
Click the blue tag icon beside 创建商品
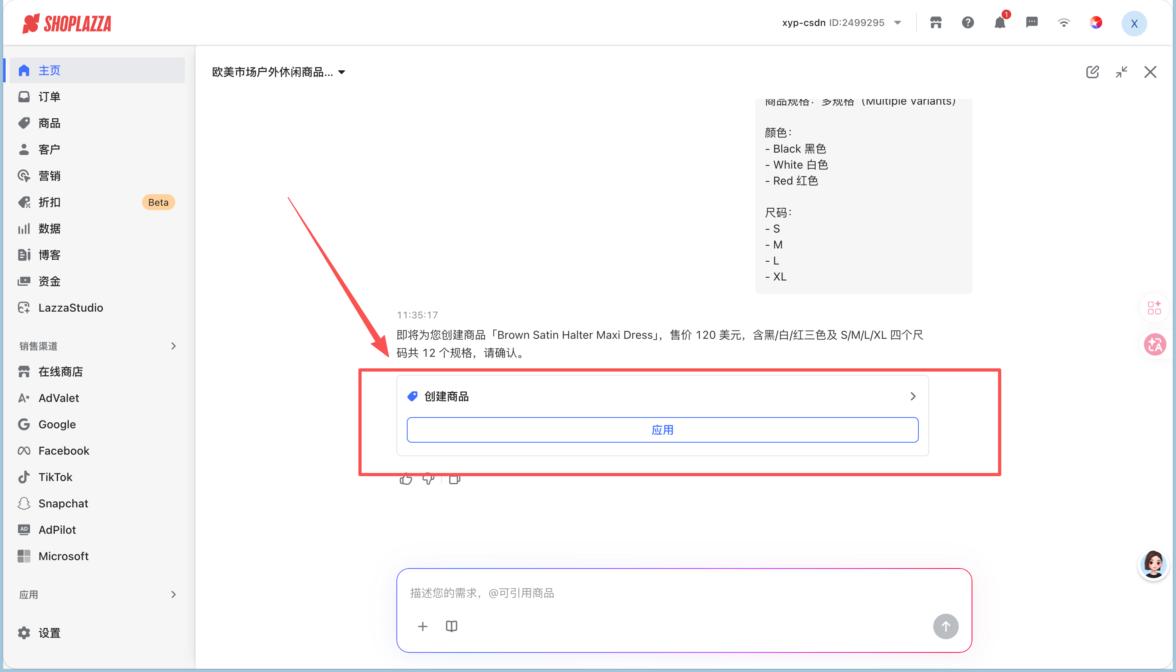coord(412,396)
